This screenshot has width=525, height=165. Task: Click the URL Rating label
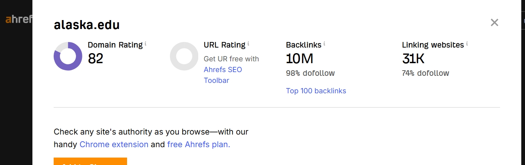point(224,45)
